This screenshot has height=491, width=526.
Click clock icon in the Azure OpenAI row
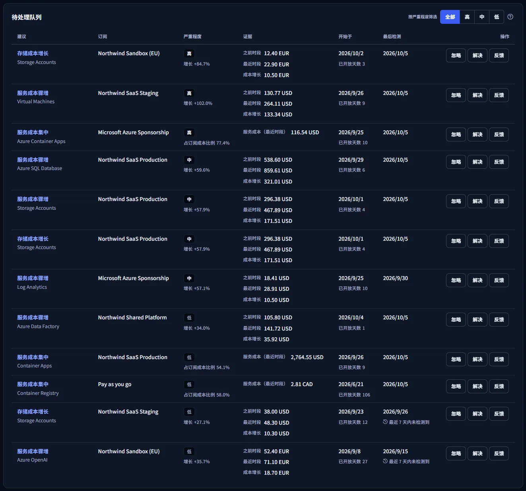[x=385, y=461]
